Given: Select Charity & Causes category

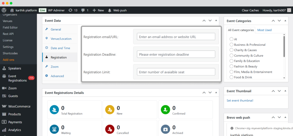Looking at the screenshot, I should tap(231, 50).
